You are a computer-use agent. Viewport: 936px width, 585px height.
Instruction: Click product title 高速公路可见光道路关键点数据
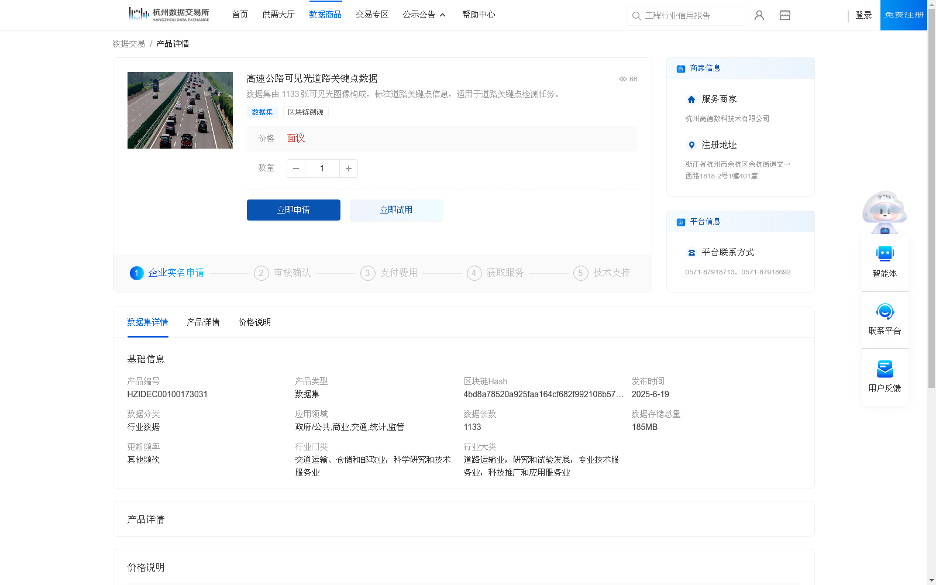(312, 78)
